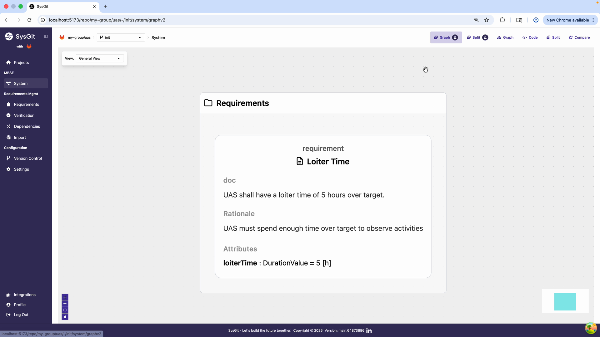Open the my-group/uas breadcrumb link
Image resolution: width=600 pixels, height=337 pixels.
pos(79,37)
